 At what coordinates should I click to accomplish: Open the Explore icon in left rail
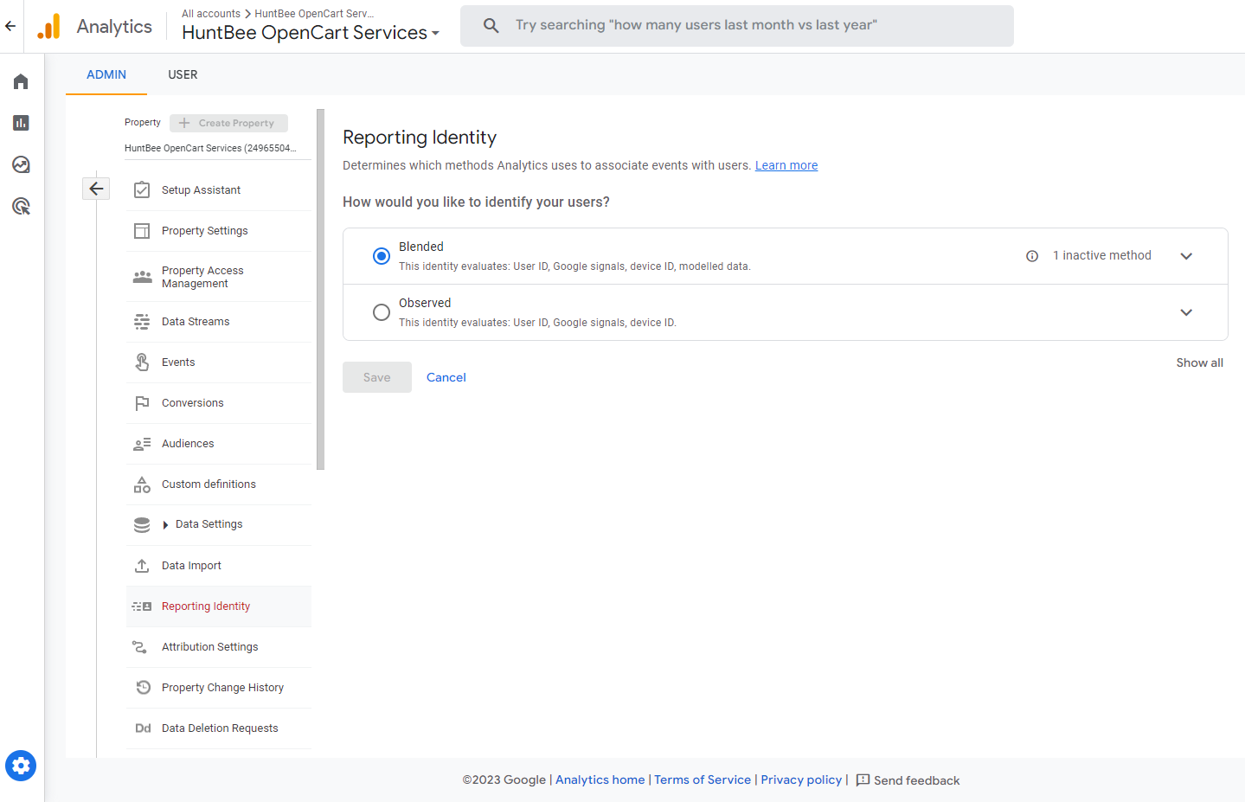tap(21, 164)
